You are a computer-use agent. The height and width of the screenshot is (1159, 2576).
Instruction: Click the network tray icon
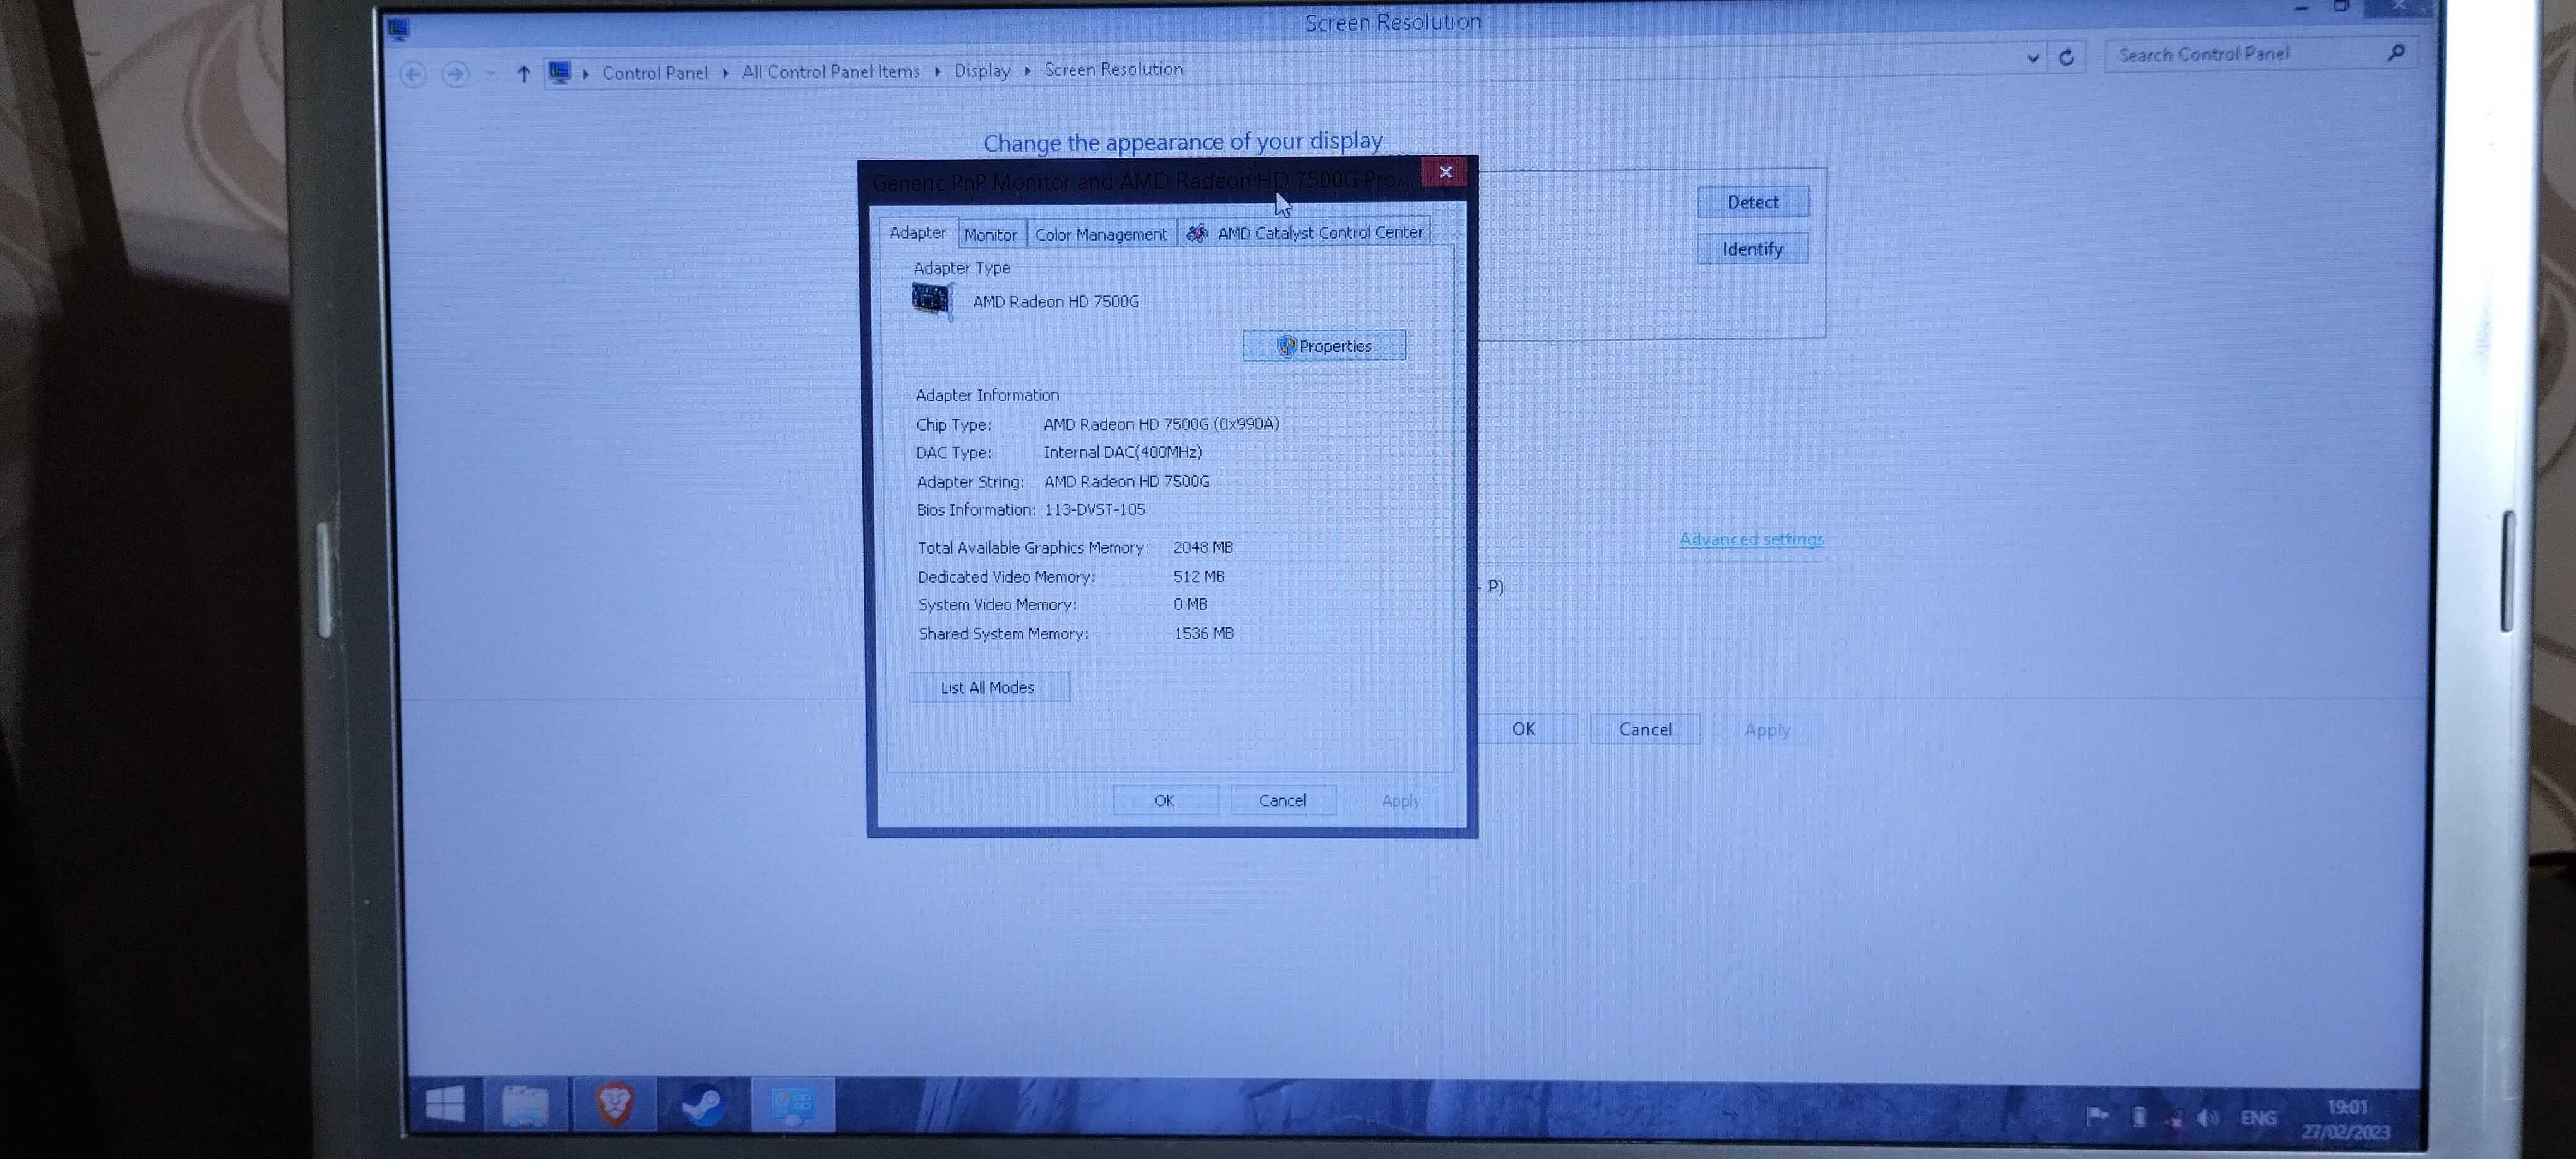(x=2174, y=1119)
